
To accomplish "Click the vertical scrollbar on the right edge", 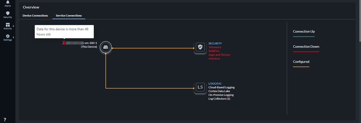I will coord(359,21).
